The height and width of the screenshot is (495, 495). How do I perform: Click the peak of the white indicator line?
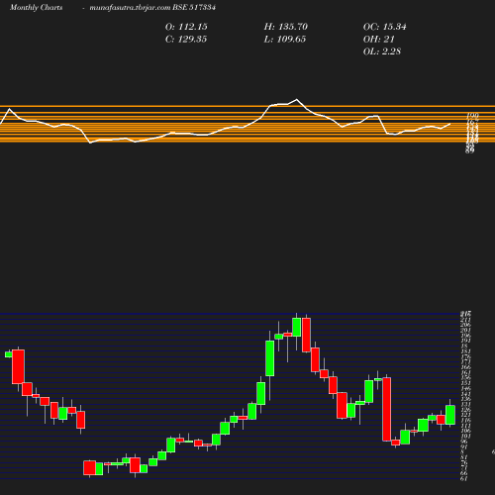pyautogui.click(x=296, y=99)
